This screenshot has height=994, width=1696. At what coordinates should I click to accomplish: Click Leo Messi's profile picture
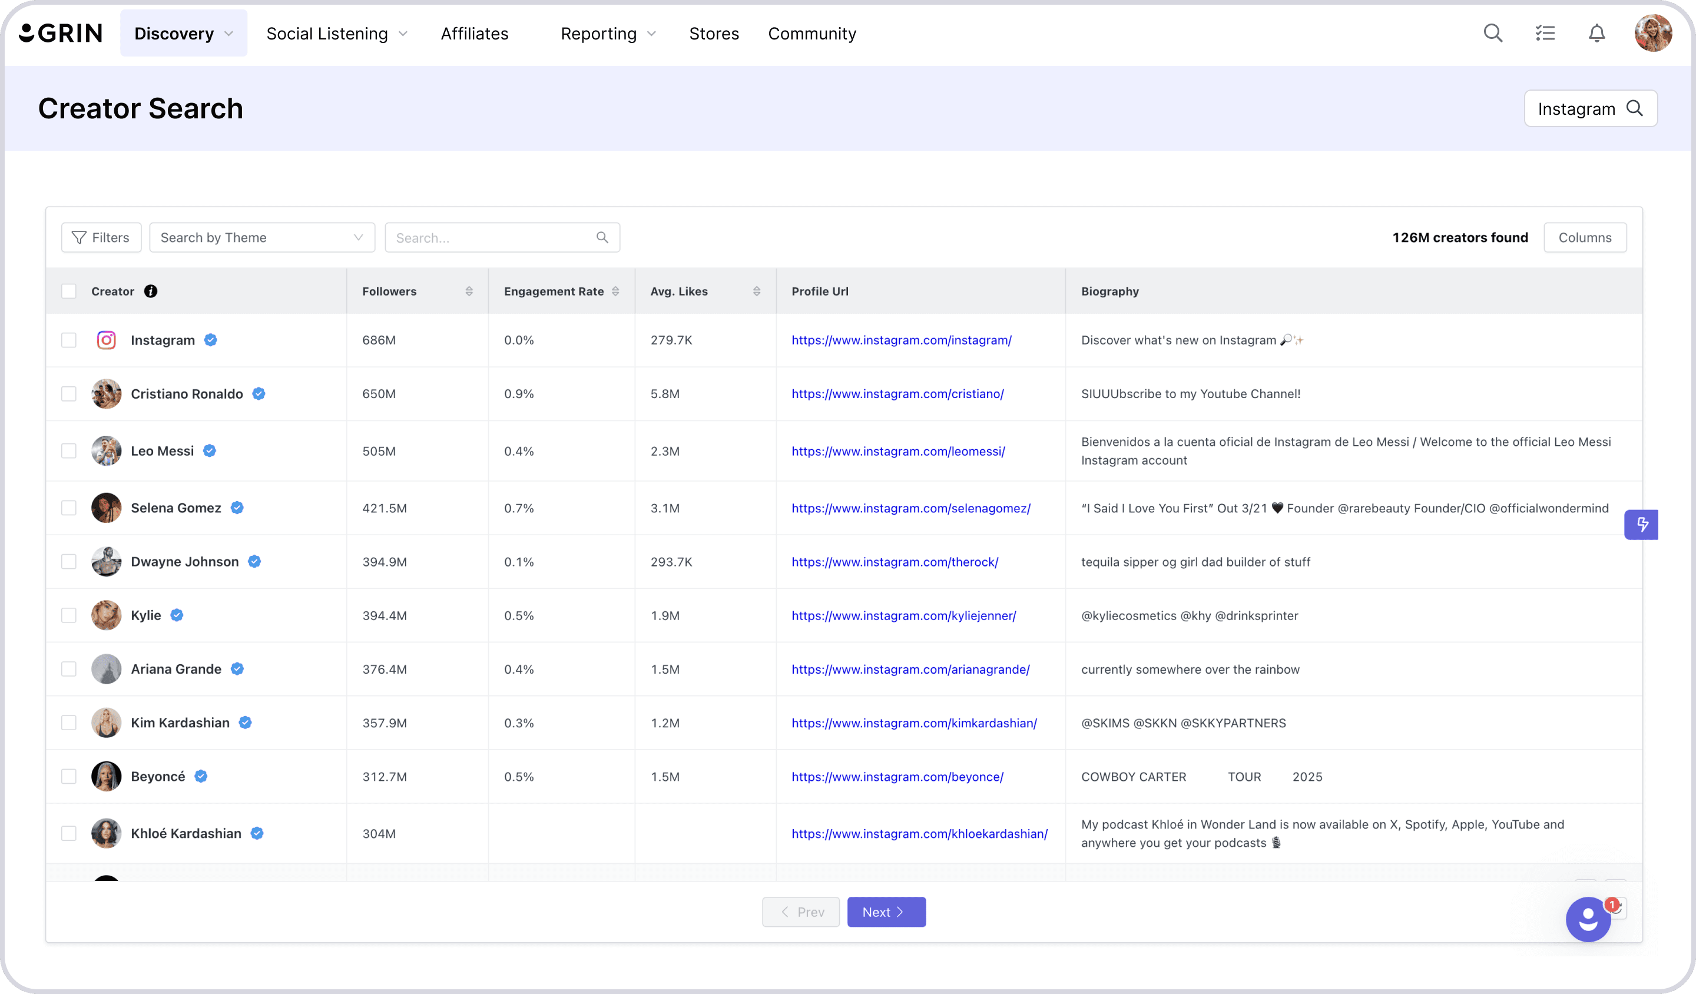click(x=107, y=451)
